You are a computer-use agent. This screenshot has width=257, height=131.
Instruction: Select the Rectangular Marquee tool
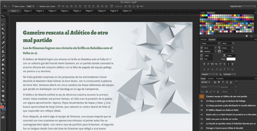(3, 20)
